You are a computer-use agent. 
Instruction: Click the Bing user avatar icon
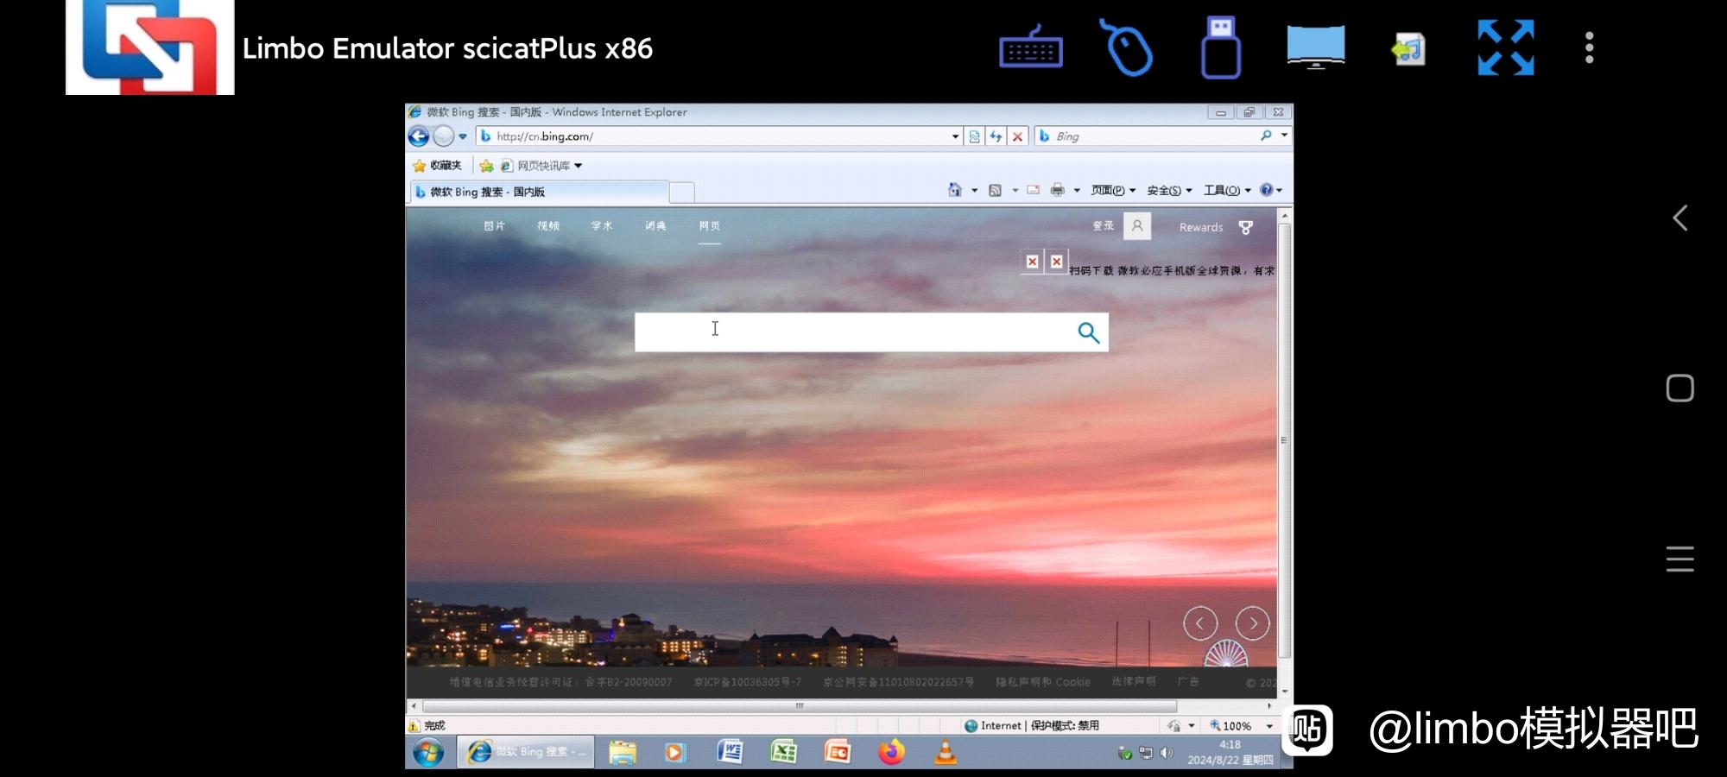pos(1137,226)
